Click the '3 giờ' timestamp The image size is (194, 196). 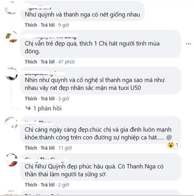[x=63, y=98]
